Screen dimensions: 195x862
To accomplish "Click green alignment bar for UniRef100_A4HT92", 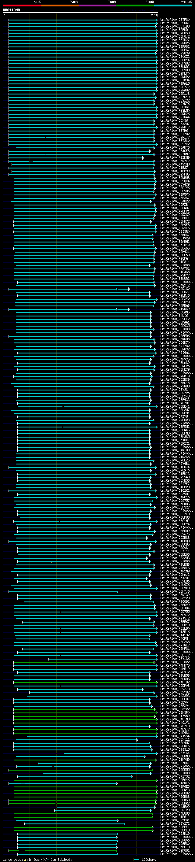I will (x=85, y=682).
